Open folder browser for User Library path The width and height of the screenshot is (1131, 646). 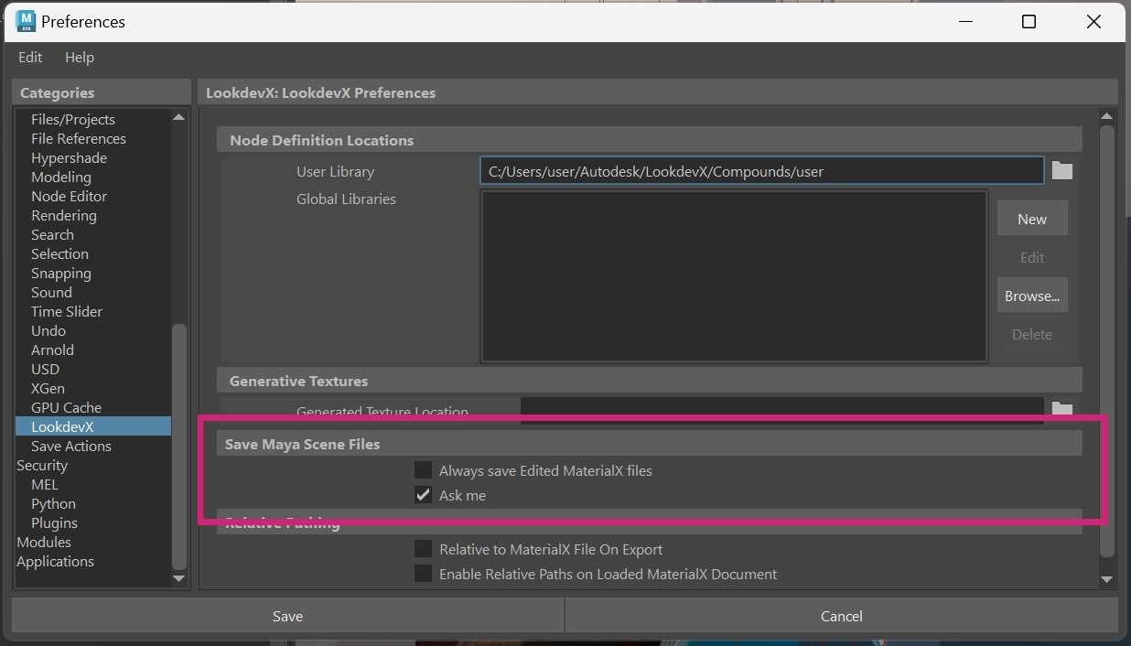tap(1061, 170)
